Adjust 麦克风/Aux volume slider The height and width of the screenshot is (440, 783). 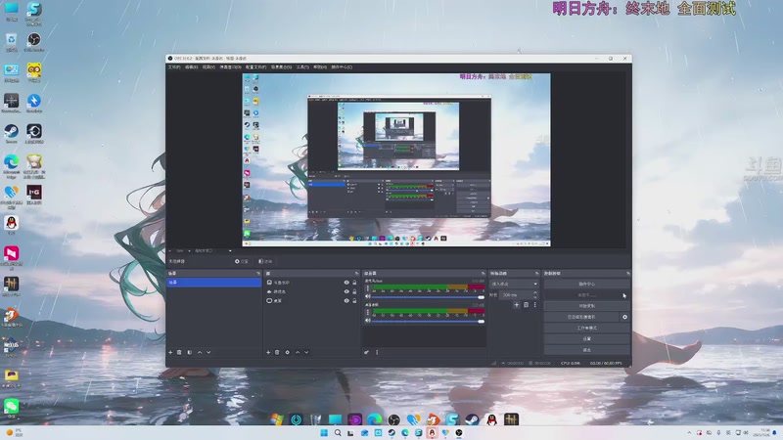coord(428,297)
